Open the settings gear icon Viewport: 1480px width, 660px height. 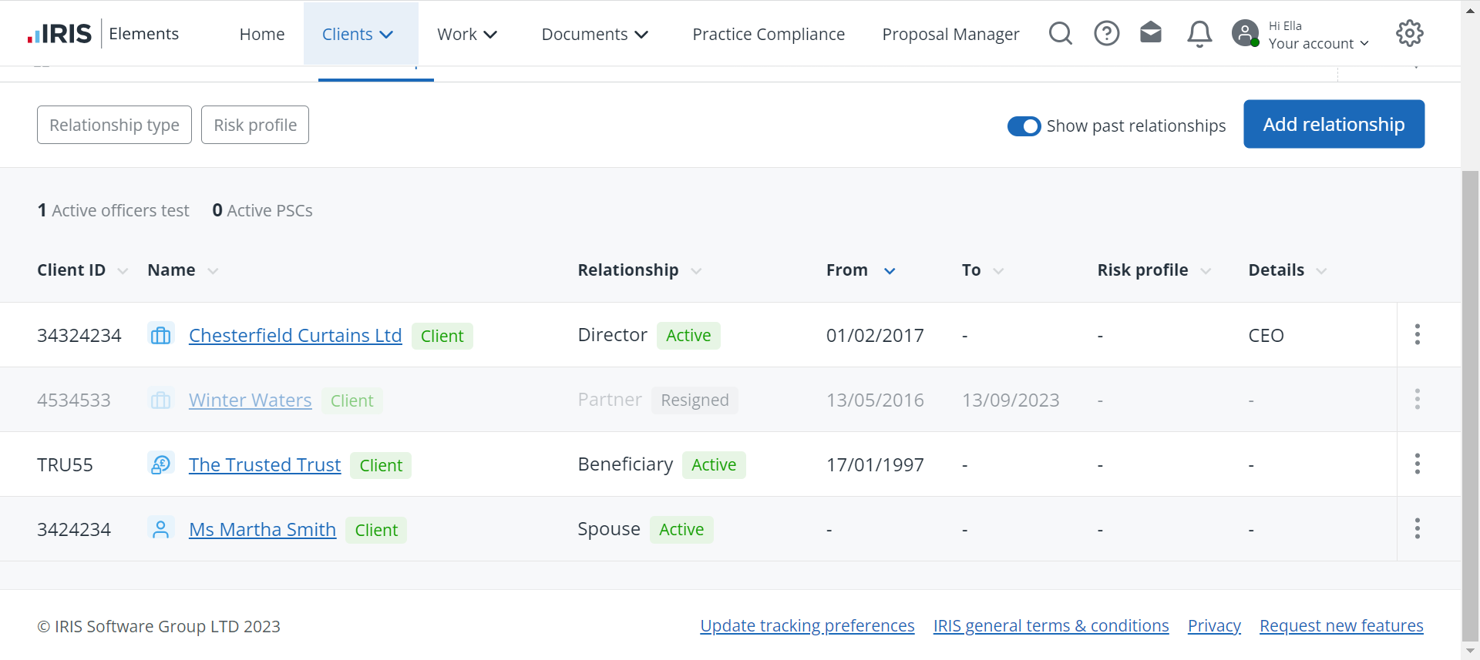click(1410, 33)
